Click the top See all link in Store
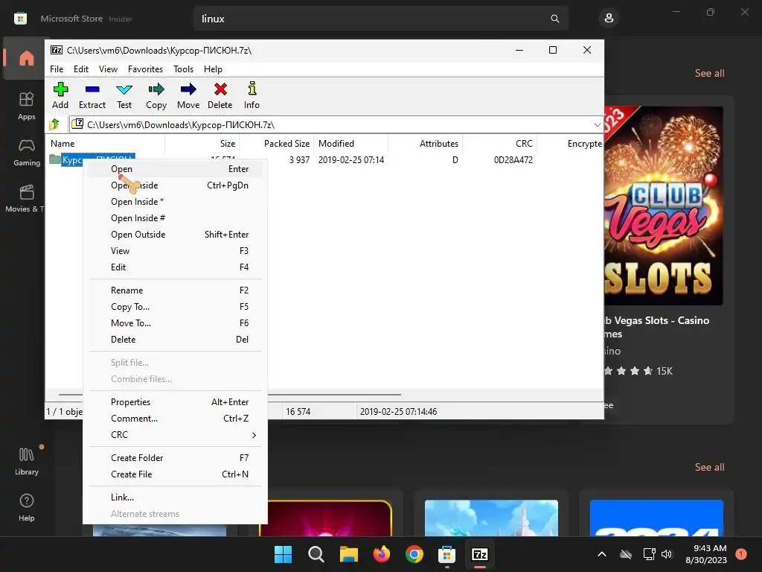 (709, 73)
